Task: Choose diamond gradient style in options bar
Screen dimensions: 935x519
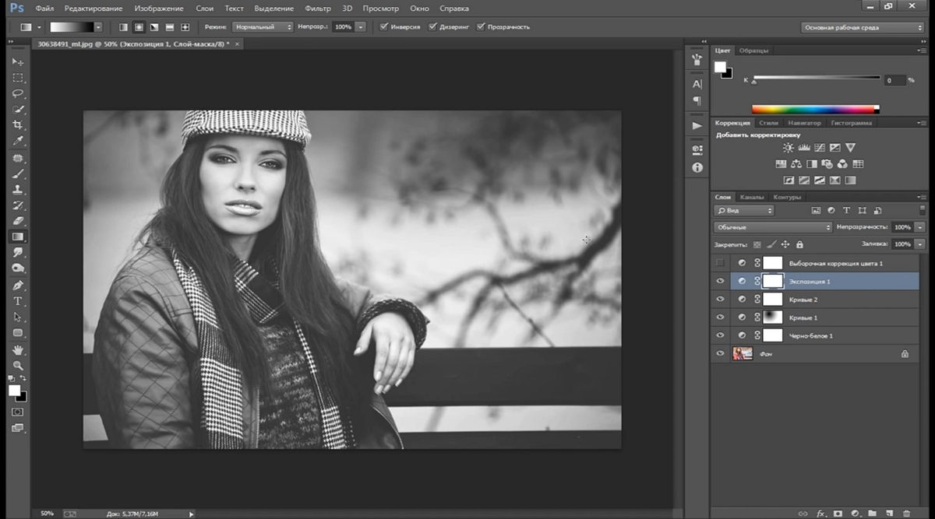Action: [185, 26]
